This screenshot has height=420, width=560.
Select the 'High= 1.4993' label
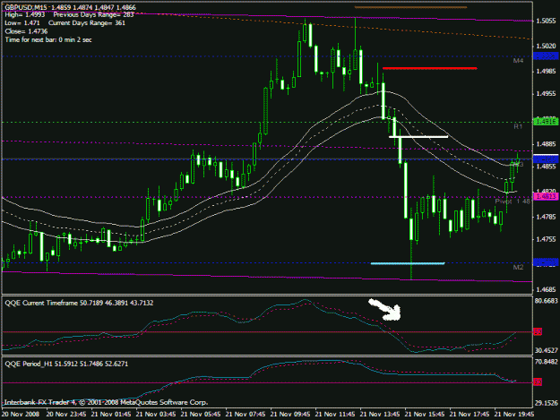point(25,14)
